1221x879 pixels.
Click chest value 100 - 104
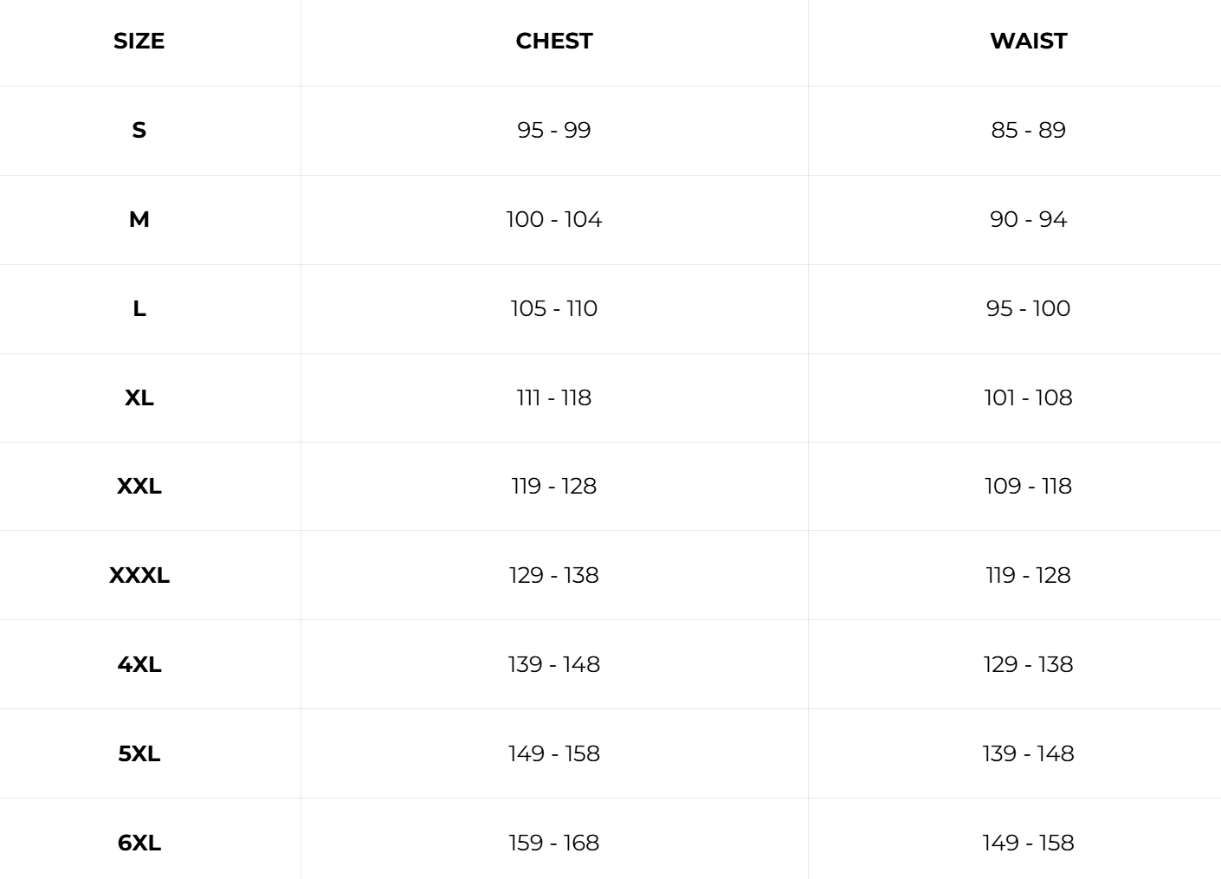[554, 219]
